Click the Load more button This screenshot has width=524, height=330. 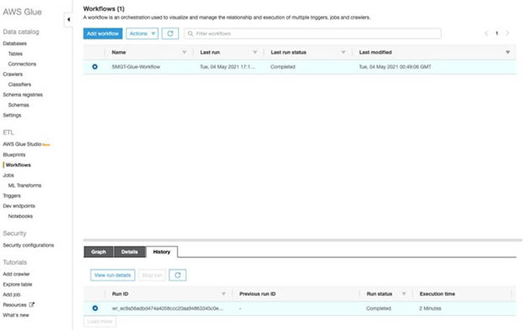pos(100,322)
